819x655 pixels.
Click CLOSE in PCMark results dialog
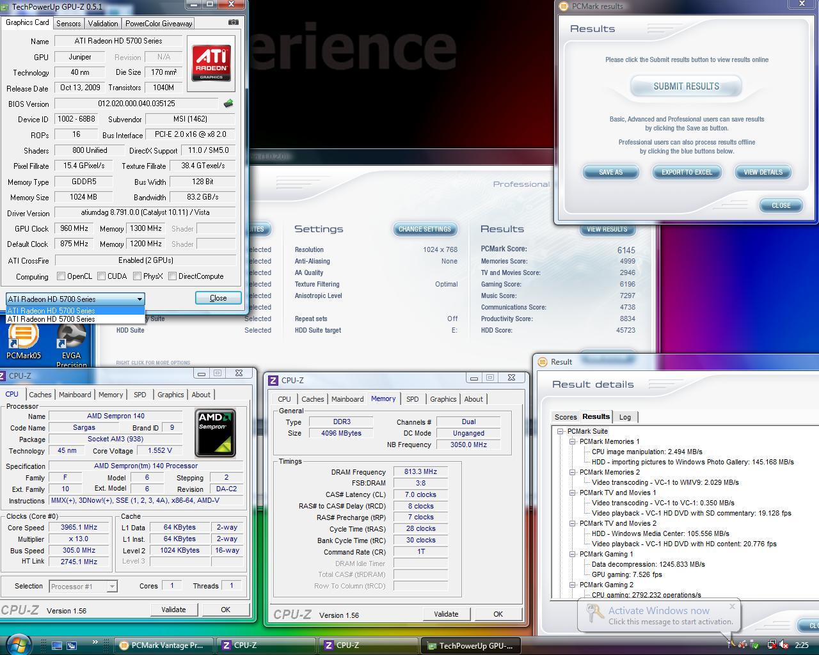click(x=781, y=205)
